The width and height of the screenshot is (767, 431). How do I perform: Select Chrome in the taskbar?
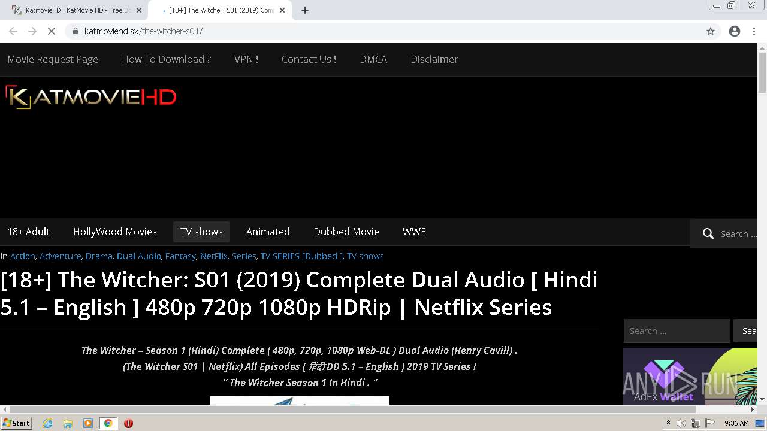[x=108, y=423]
